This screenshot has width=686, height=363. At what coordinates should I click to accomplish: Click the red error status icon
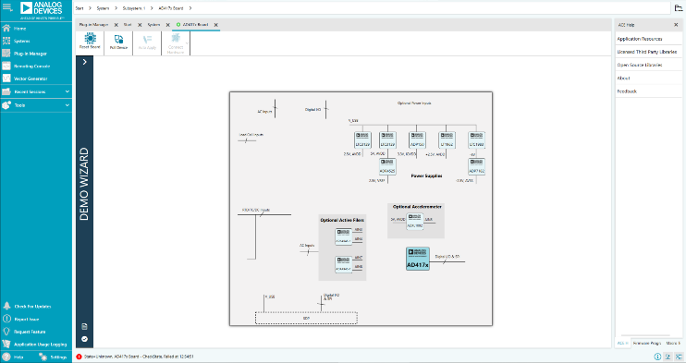tap(79, 357)
